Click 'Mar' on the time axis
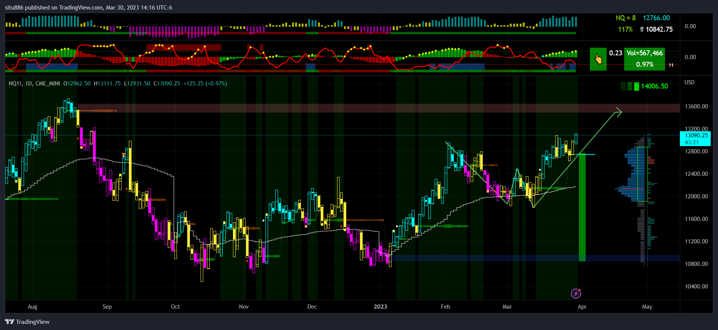718x330 pixels. click(507, 307)
